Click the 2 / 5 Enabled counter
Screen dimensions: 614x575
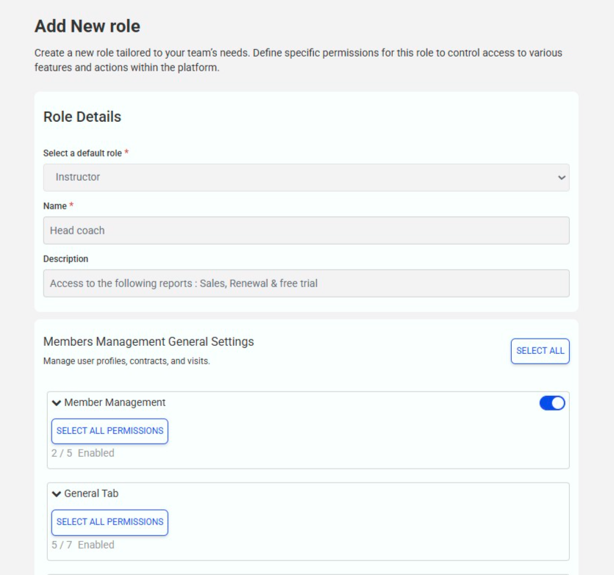click(x=82, y=453)
